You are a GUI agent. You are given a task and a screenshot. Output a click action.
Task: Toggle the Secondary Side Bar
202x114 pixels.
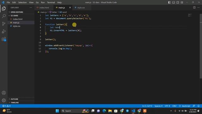pyautogui.click(x=178, y=2)
